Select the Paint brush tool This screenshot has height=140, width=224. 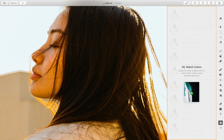coord(221,51)
